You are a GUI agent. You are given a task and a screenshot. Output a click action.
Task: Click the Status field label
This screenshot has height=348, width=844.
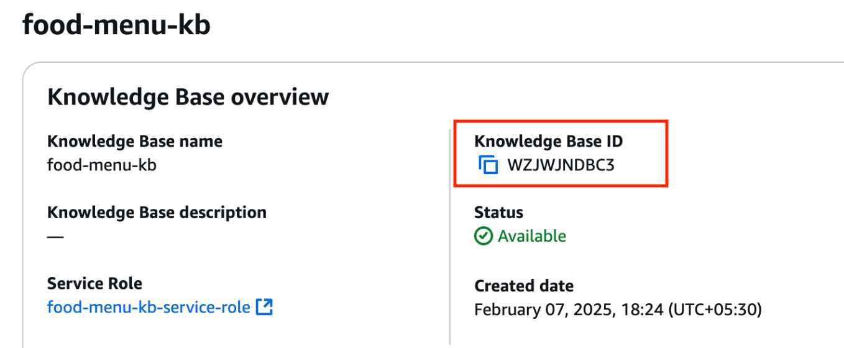point(498,213)
